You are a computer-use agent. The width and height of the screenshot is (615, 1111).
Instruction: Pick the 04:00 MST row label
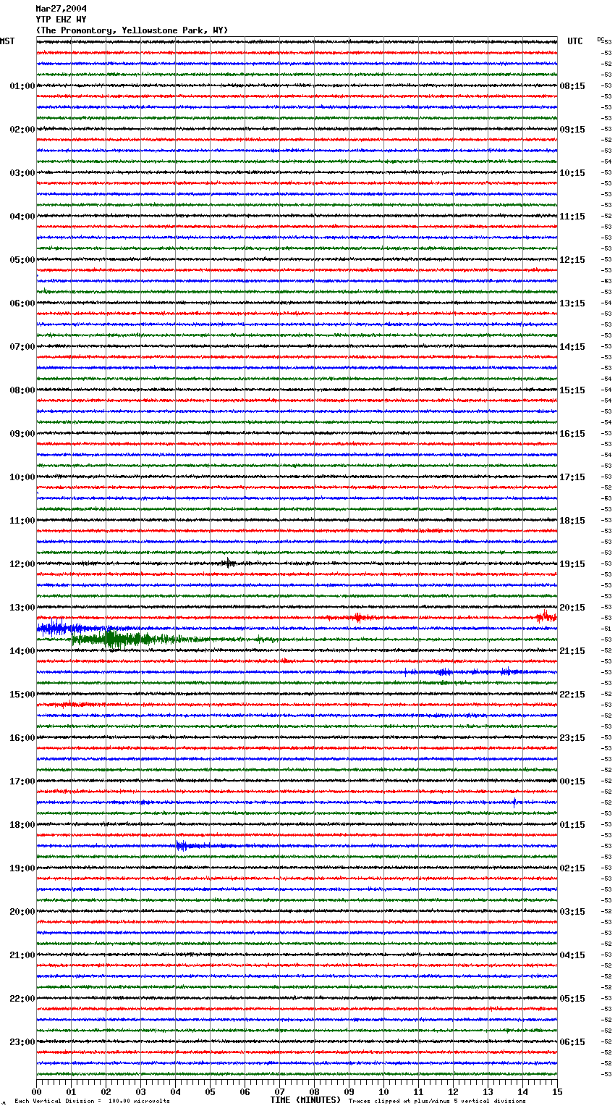pos(22,217)
